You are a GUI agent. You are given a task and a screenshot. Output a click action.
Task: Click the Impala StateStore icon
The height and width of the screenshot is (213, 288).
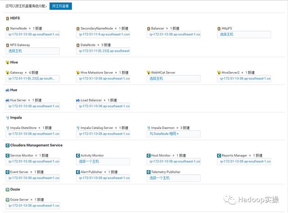click(8, 128)
